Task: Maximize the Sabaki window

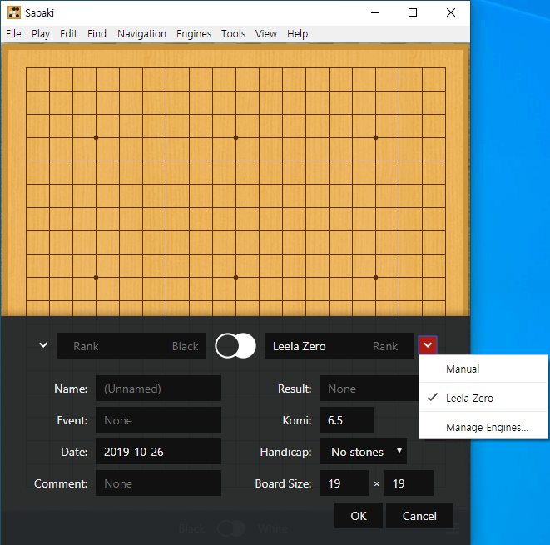Action: tap(413, 13)
